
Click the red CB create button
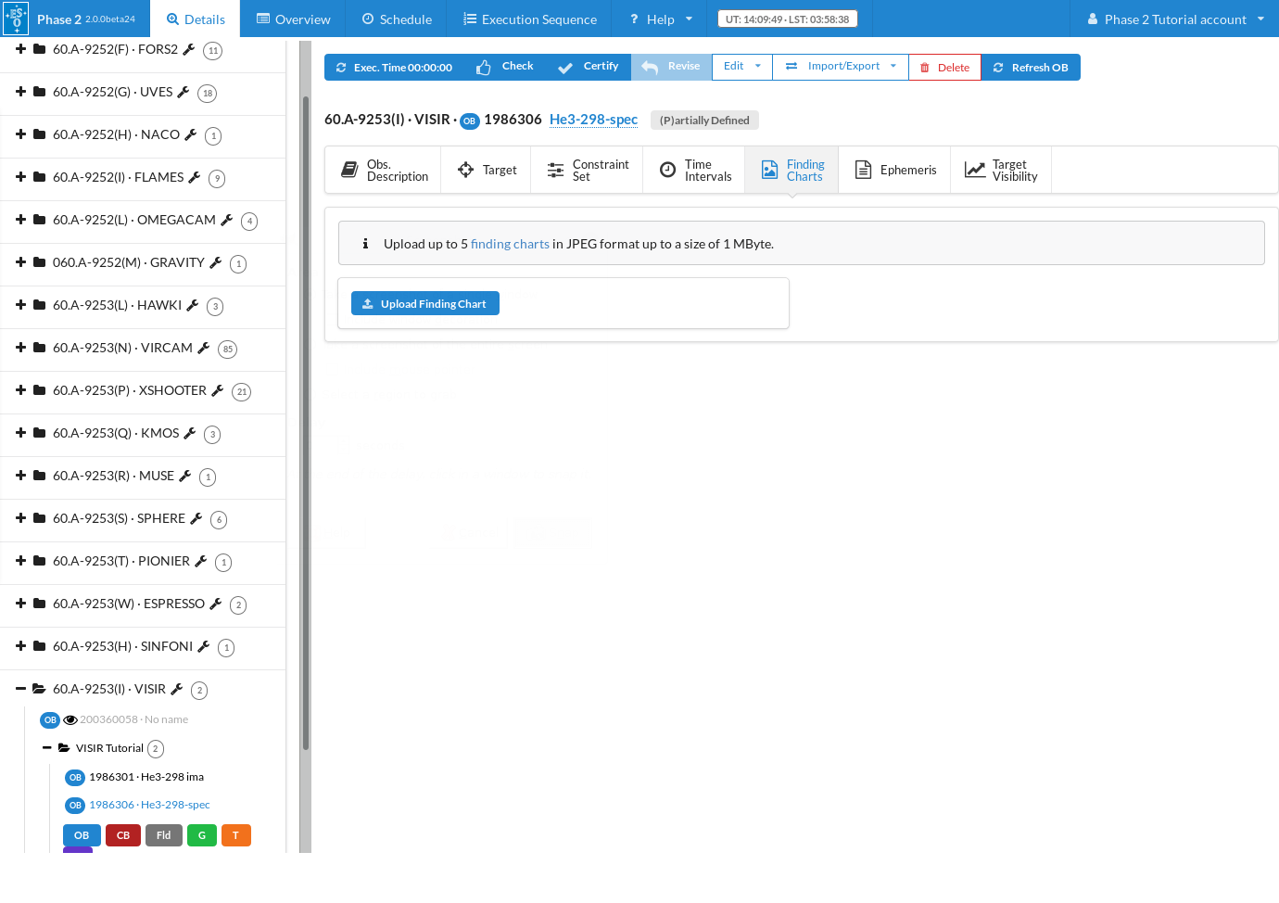pyautogui.click(x=122, y=835)
